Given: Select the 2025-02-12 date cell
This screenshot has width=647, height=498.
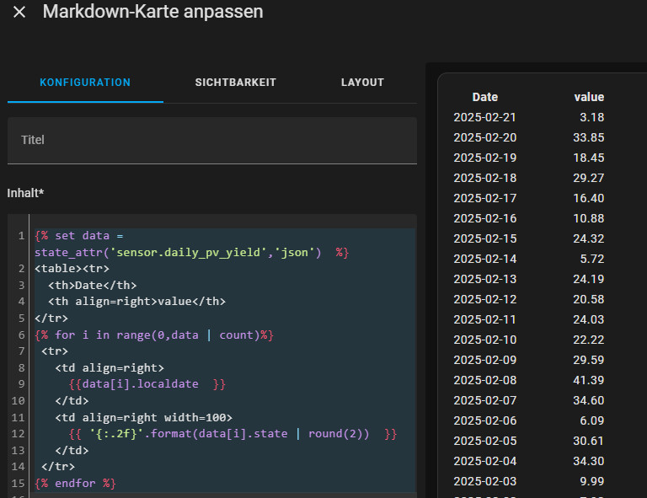Looking at the screenshot, I should 485,299.
